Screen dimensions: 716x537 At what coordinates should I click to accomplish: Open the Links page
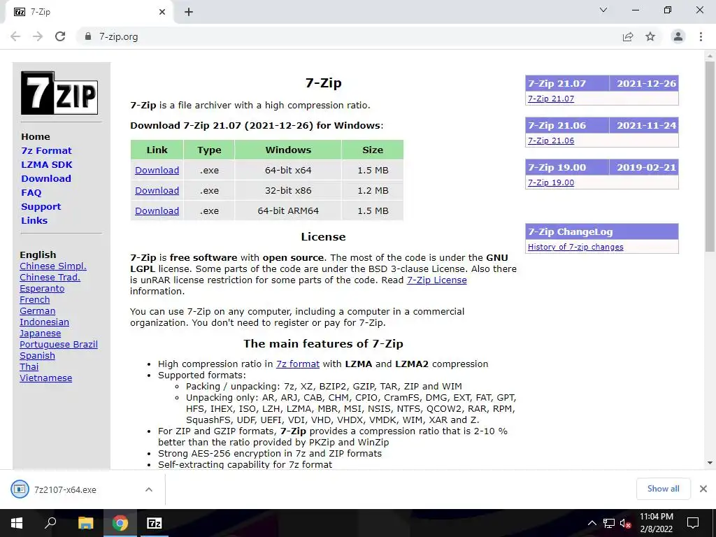[x=34, y=220]
